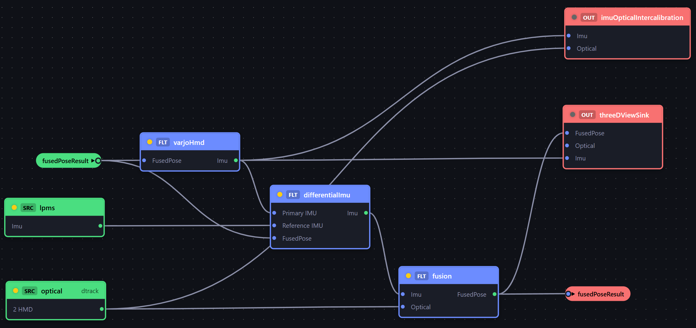Select the lpms Imu output port

click(x=100, y=226)
